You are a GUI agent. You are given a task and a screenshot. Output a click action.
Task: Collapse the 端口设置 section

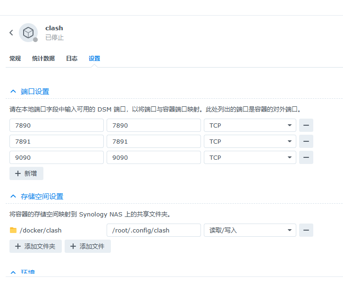(x=13, y=92)
